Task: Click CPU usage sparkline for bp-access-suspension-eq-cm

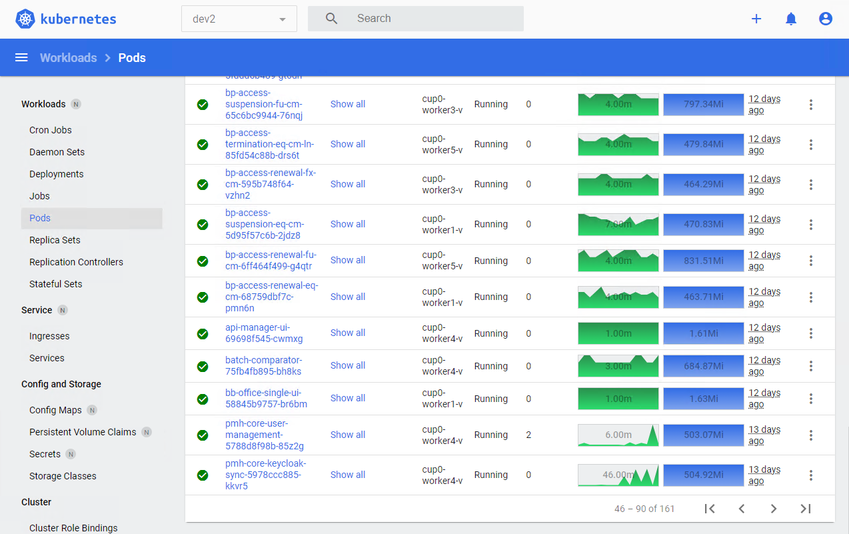Action: point(618,225)
